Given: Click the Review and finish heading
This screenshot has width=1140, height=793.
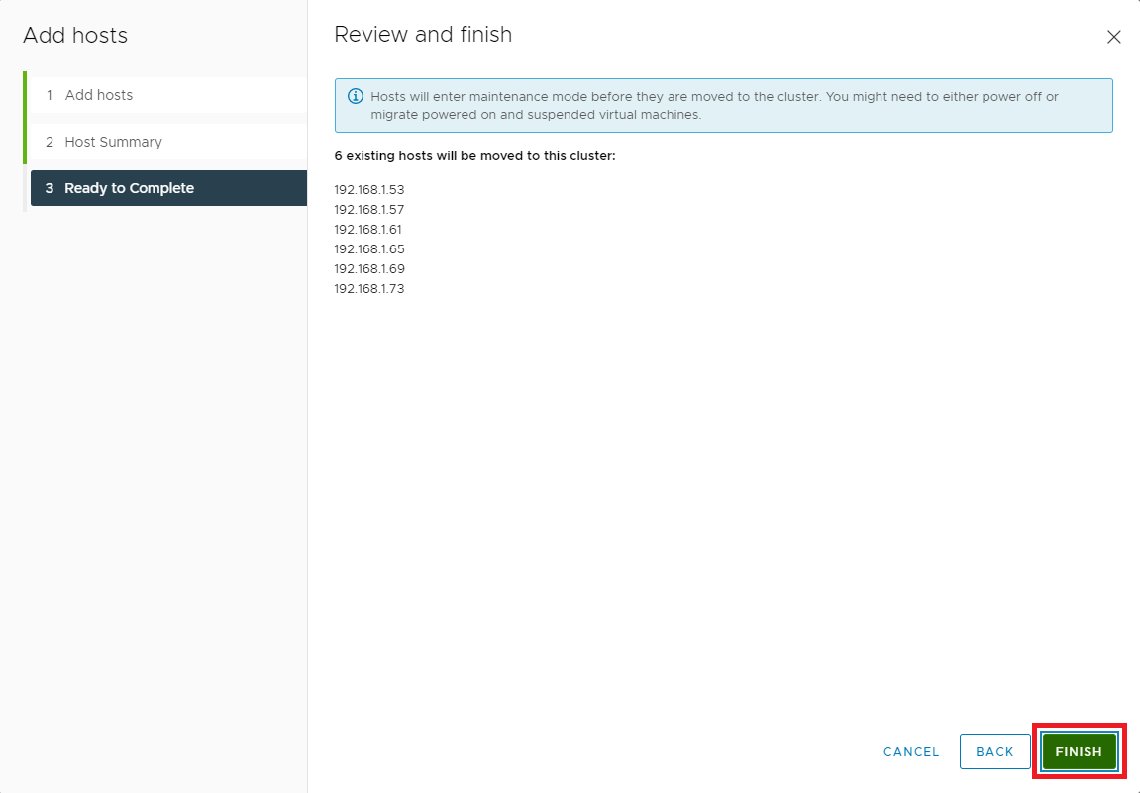Looking at the screenshot, I should pyautogui.click(x=423, y=35).
